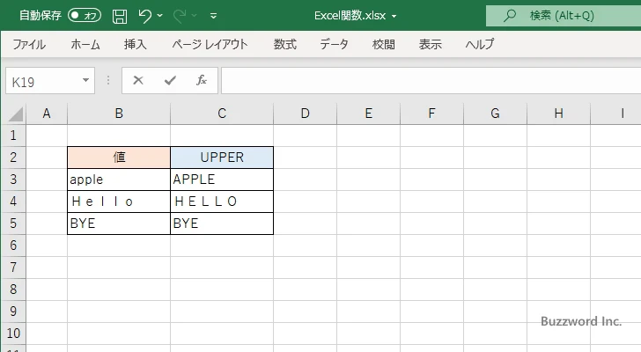The height and width of the screenshot is (352, 641).
Task: Click the Select All corner triangle
Action: (16, 114)
